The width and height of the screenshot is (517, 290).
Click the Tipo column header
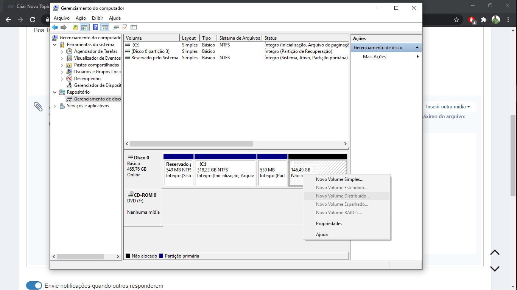(x=209, y=38)
